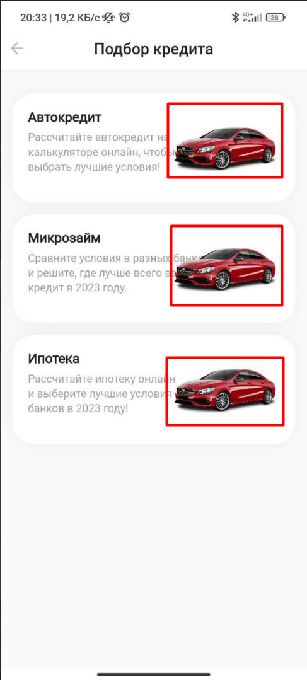Viewport: 307px width, 680px height.
Task: Open the Автокредит card title
Action: point(64,117)
